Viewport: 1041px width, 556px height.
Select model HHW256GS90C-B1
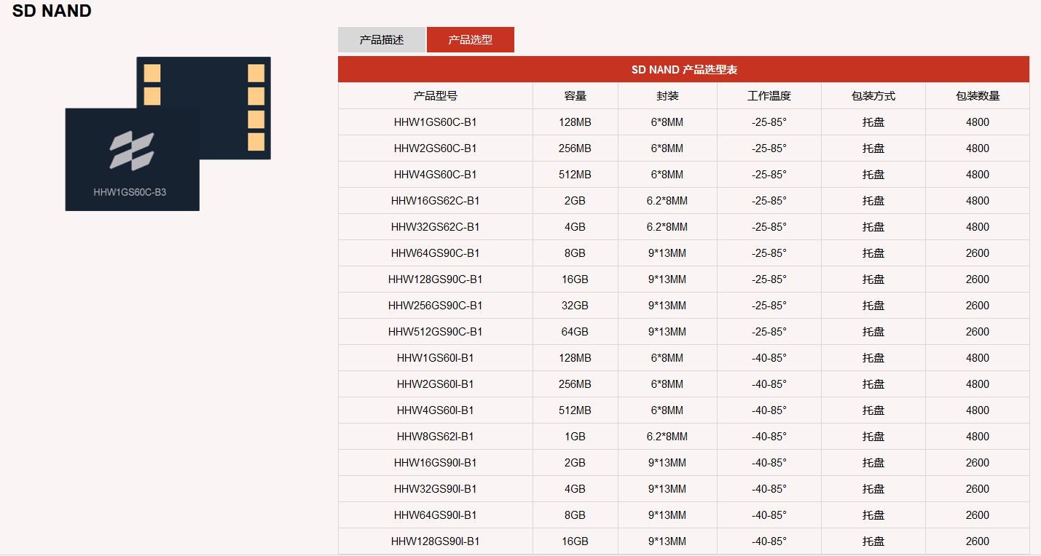click(x=436, y=306)
